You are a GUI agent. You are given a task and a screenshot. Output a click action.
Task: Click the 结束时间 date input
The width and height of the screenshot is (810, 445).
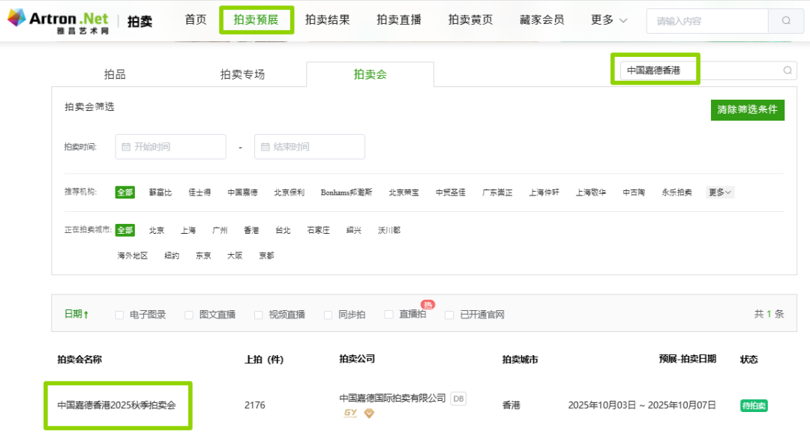310,147
